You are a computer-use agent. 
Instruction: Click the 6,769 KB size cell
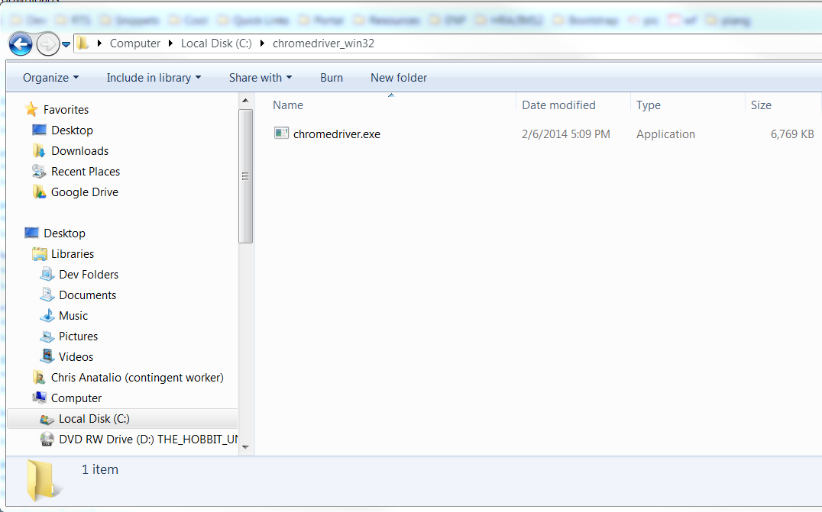[791, 134]
